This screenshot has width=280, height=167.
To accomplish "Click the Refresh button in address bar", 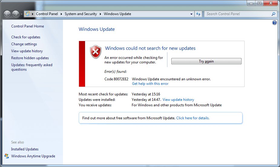I will (198, 14).
